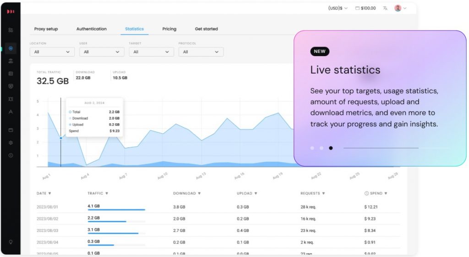Expand the Protocol filter dropdown

[201, 52]
